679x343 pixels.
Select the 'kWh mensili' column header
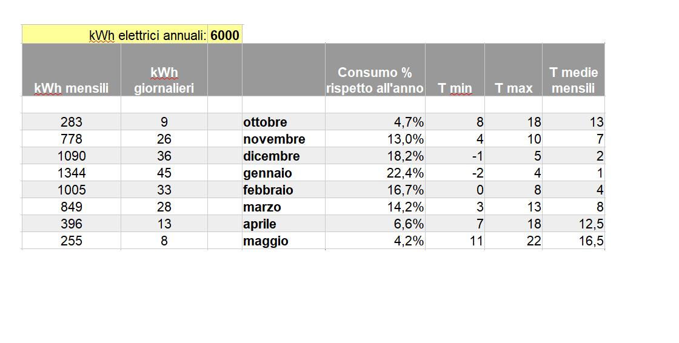click(72, 70)
